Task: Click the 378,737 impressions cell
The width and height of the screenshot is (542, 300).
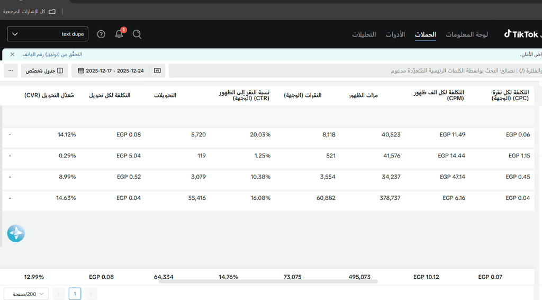Action: tap(390, 198)
